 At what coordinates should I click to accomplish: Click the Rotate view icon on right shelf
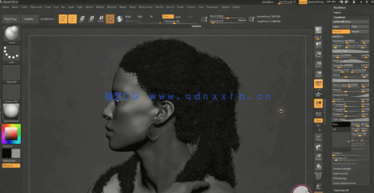(x=319, y=167)
